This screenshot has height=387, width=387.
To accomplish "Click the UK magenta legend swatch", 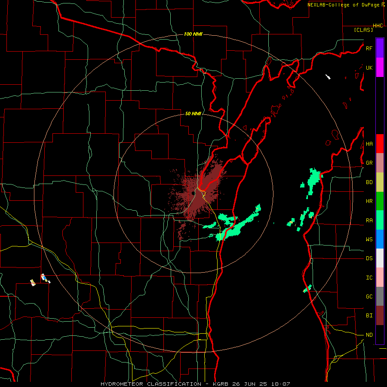I will 380,68.
